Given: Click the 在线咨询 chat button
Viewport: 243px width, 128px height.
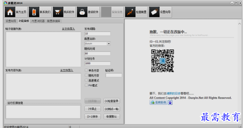Looking at the screenshot, I should click(x=158, y=102).
